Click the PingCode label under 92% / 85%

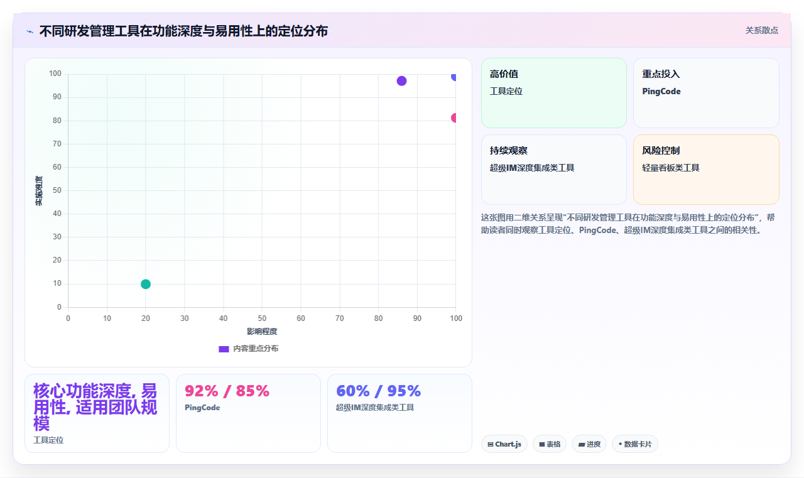coord(202,408)
